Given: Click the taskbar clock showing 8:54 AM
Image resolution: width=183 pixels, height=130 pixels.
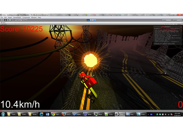Looking at the screenshot, I should pyautogui.click(x=177, y=114).
